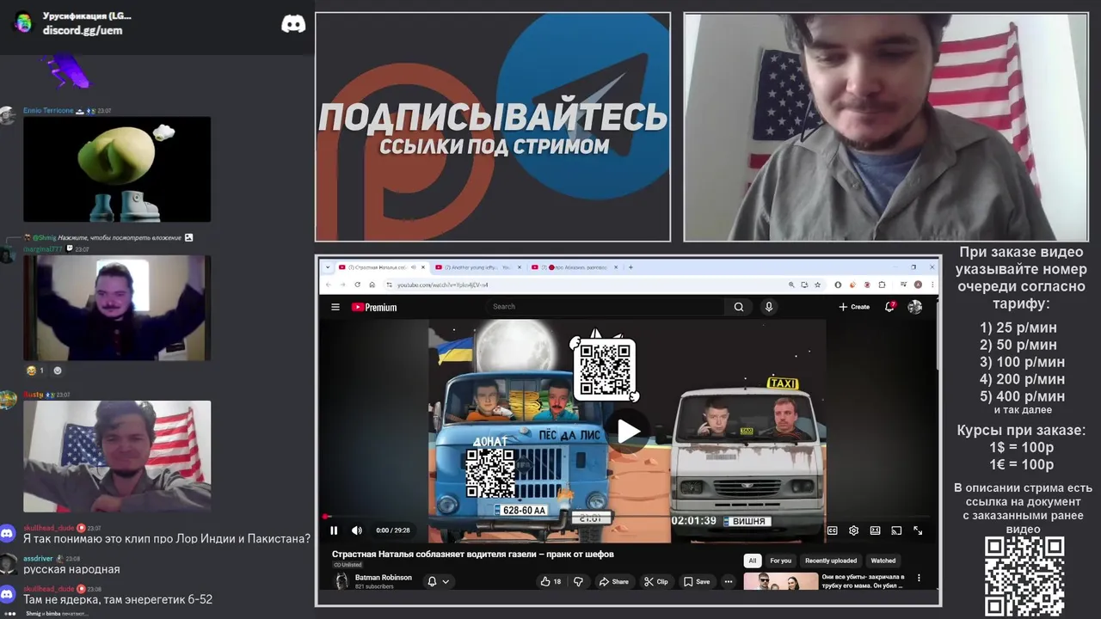Click the browser address bar URL
This screenshot has height=619, width=1101.
pyautogui.click(x=443, y=285)
